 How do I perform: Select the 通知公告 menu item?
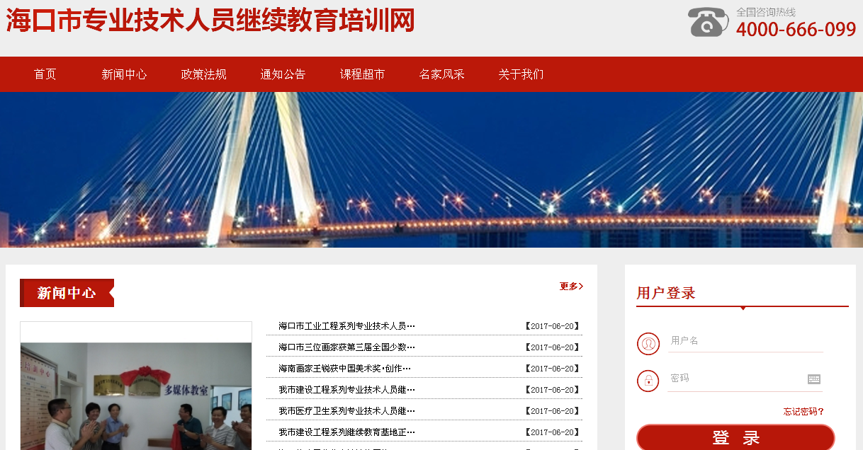pyautogui.click(x=283, y=74)
